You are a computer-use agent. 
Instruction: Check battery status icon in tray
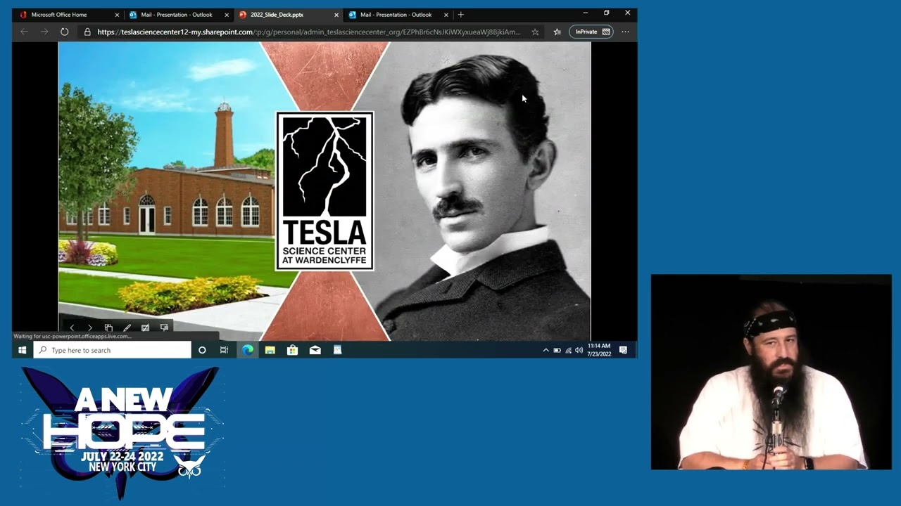557,350
